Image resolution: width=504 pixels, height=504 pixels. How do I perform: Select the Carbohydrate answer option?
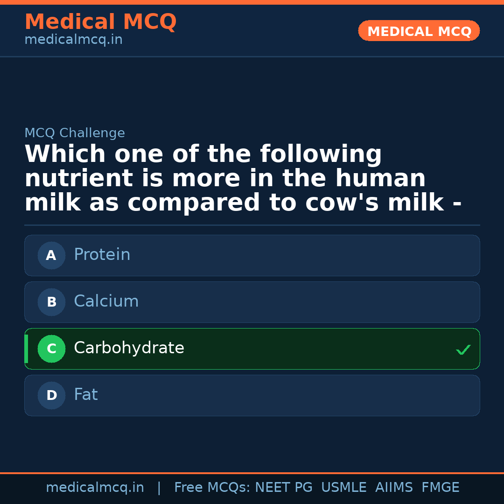[252, 349]
